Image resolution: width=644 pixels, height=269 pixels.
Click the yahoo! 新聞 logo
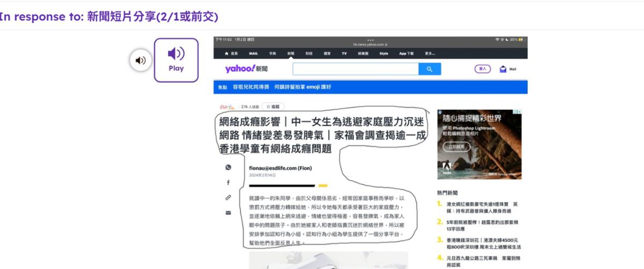246,69
